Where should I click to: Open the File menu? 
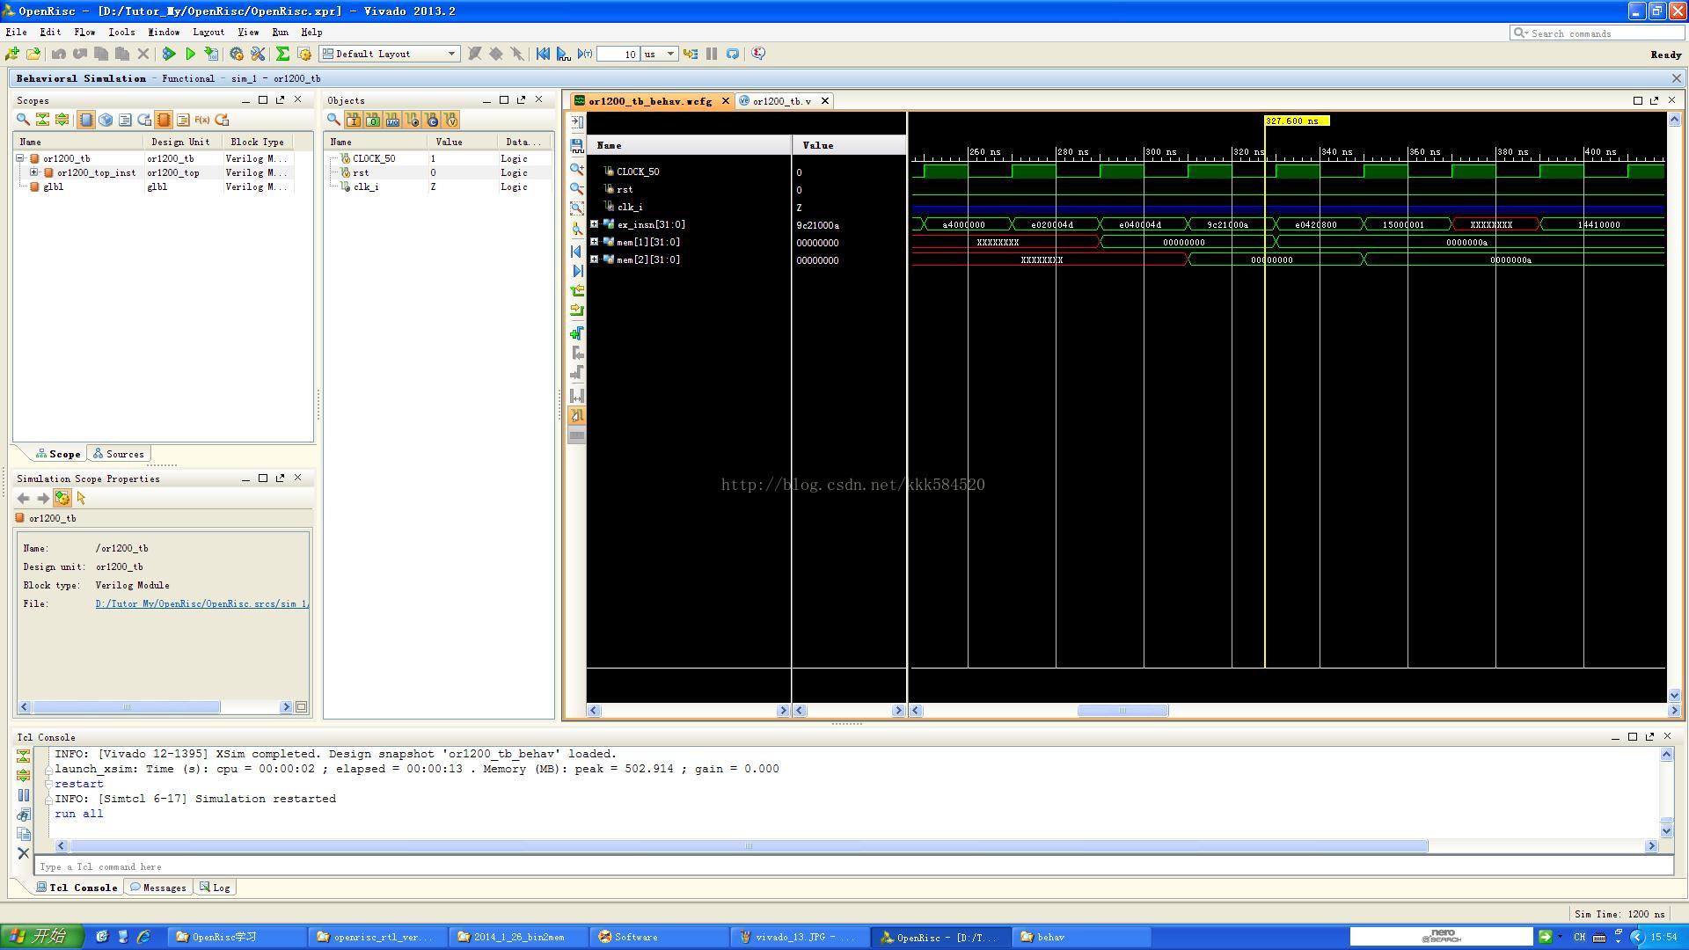pos(16,32)
